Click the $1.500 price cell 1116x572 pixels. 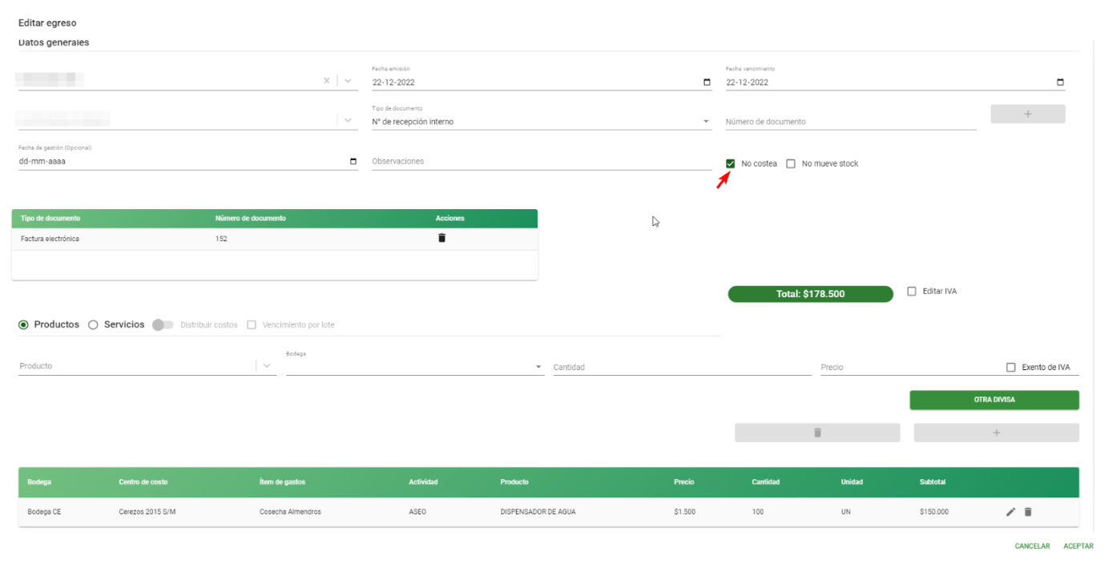[685, 511]
